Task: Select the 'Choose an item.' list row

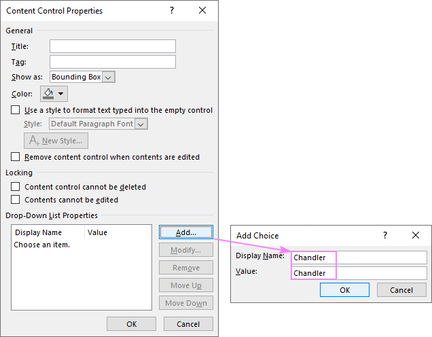Action: point(82,245)
